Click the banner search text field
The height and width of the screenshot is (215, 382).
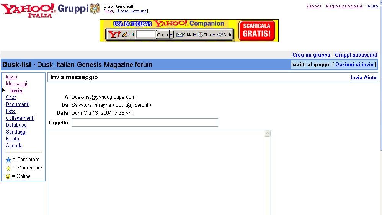click(146, 34)
